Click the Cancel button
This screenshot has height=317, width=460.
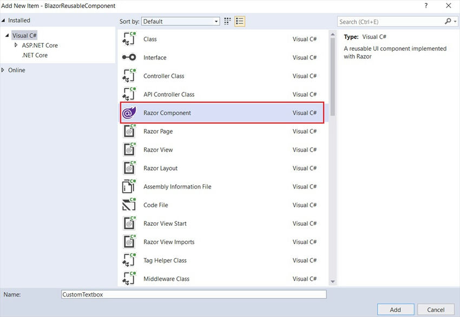click(436, 309)
